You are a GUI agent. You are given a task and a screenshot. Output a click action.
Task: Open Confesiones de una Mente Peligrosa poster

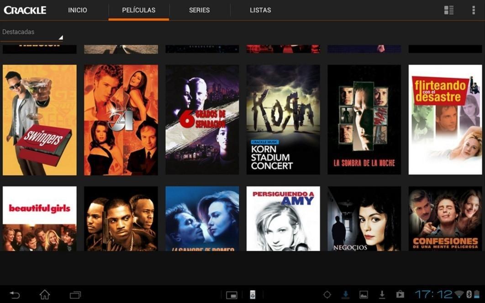click(x=445, y=218)
